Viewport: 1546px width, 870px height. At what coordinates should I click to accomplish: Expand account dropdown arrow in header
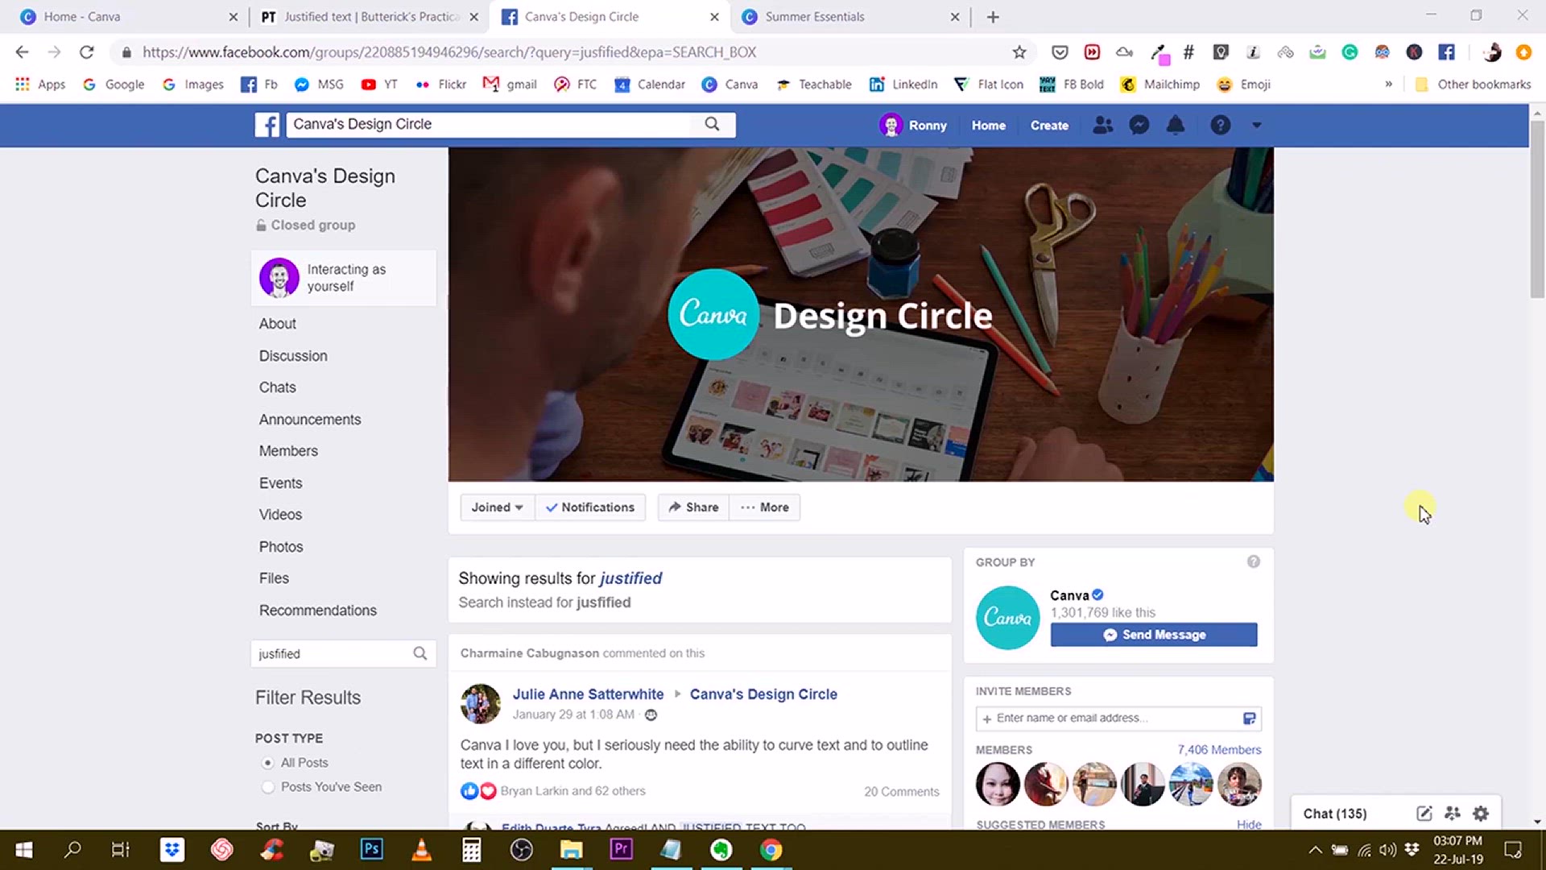[1256, 125]
